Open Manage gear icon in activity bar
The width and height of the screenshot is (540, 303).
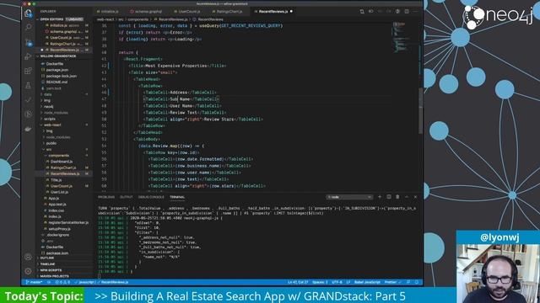(x=28, y=271)
